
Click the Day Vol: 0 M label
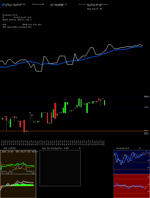(x=94, y=9)
